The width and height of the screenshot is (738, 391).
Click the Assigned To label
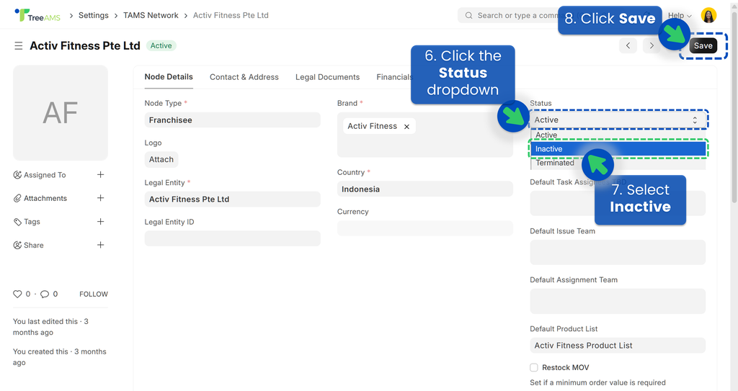[45, 175]
